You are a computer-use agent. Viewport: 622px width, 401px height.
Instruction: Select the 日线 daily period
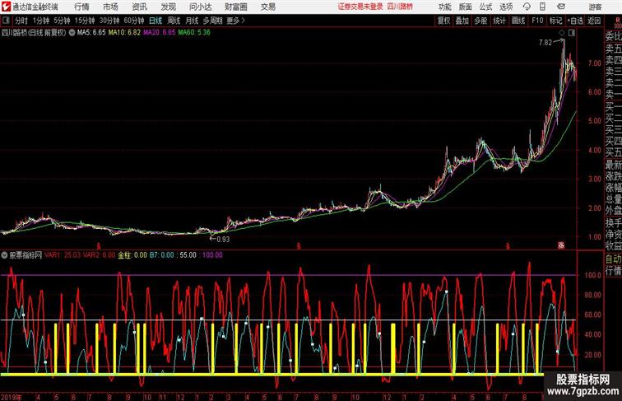(155, 21)
